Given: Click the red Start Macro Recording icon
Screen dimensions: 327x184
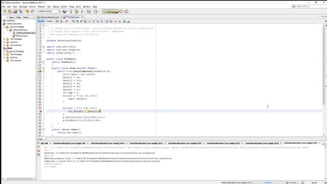Looking at the screenshot, I should 115,21.
